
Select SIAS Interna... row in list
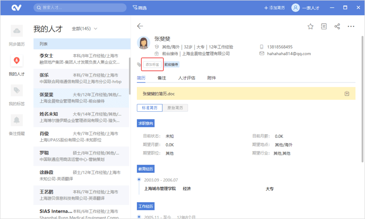click(x=81, y=212)
